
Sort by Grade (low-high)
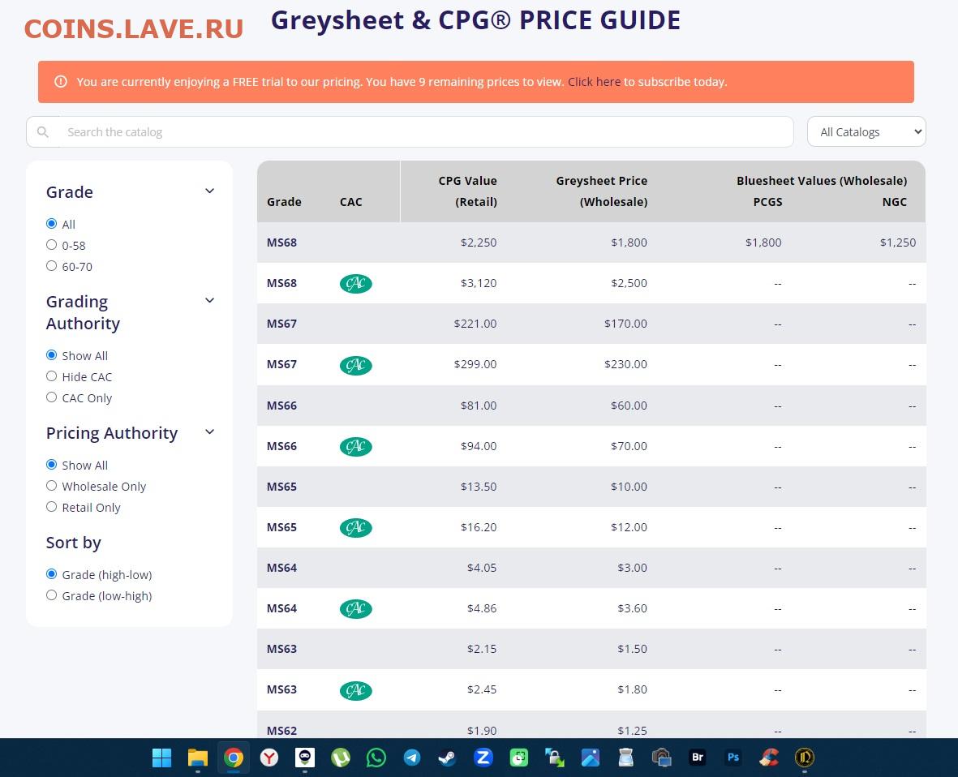[x=51, y=595]
